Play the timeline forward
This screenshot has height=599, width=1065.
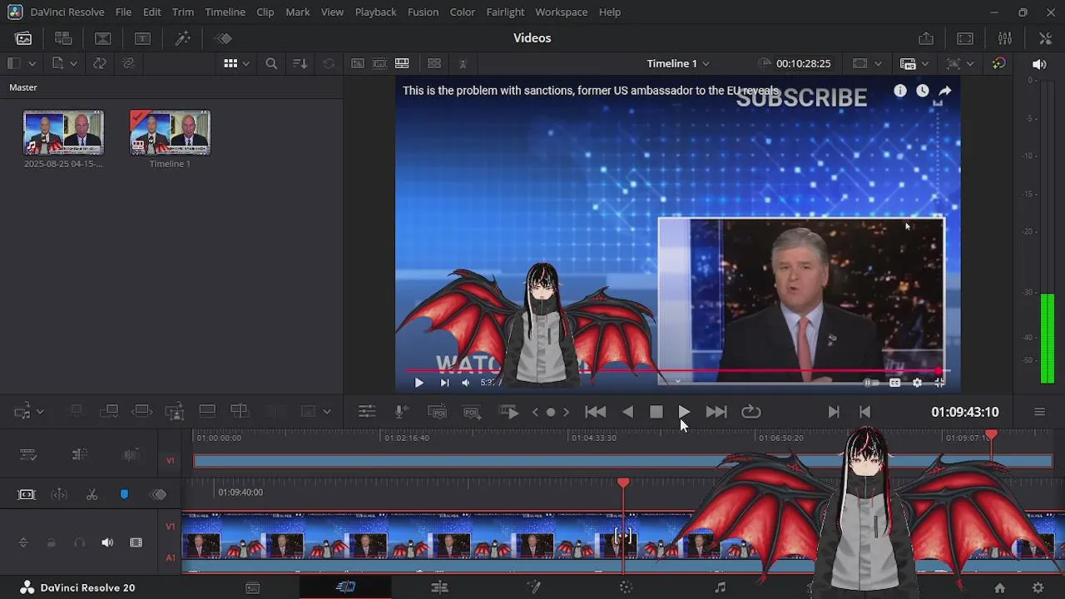684,412
